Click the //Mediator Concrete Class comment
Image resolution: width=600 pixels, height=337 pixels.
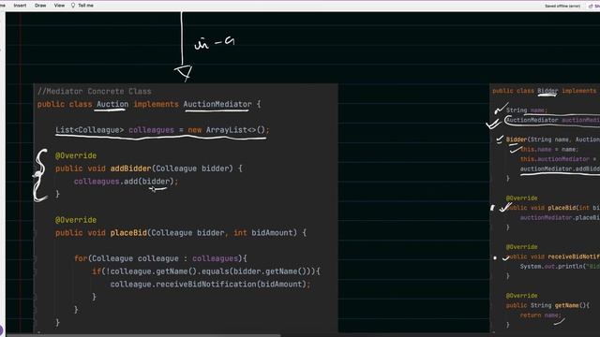pos(95,92)
